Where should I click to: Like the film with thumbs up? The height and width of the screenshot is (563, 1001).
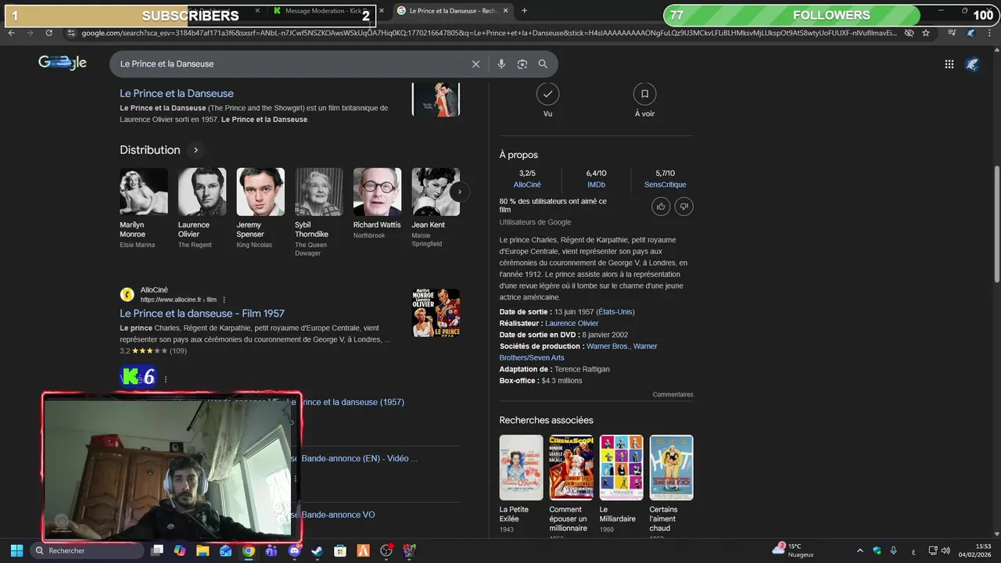coord(661,206)
